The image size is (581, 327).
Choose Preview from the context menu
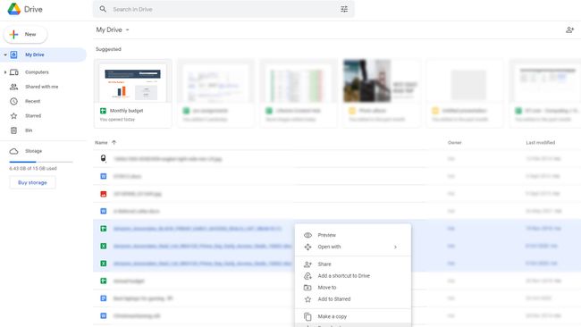click(x=353, y=235)
